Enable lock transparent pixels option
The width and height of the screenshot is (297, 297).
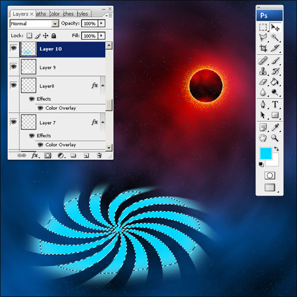coord(29,36)
